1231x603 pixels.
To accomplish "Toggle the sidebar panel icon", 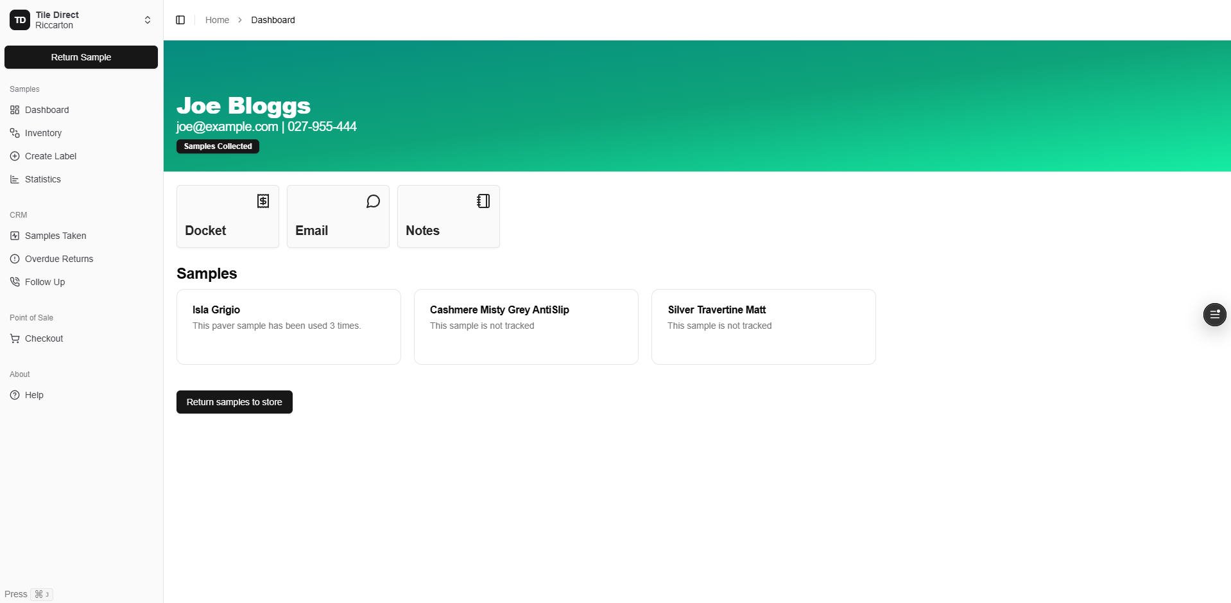I will click(x=180, y=20).
